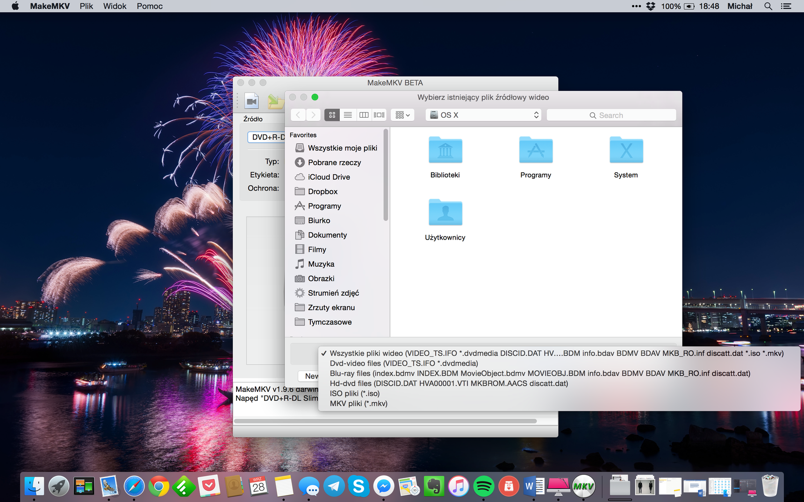Click the MakeMKV icon in the Dock
This screenshot has width=804, height=502.
pos(583,487)
